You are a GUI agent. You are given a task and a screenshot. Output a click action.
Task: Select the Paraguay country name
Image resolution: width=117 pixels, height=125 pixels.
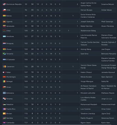click(x=10, y=43)
